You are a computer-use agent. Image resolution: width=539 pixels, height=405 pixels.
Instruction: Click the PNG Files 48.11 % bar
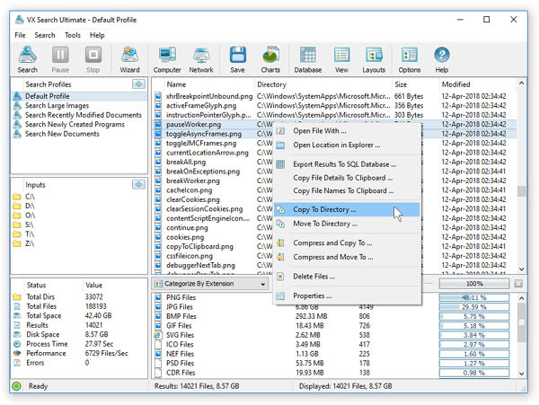click(x=474, y=297)
